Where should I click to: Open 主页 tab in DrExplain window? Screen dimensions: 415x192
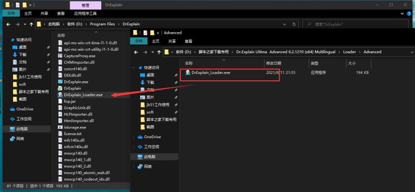click(28, 13)
